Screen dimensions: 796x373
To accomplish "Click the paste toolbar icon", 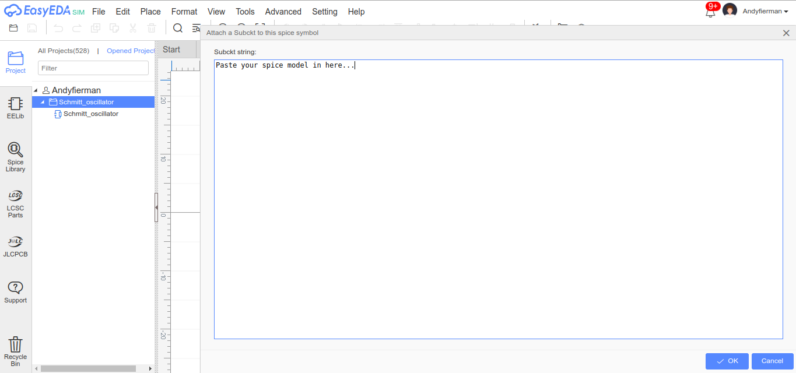I will point(114,28).
